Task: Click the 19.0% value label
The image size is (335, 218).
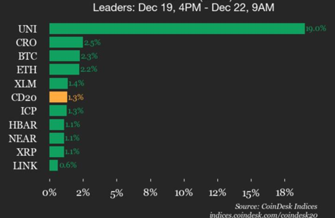Action: 315,29
